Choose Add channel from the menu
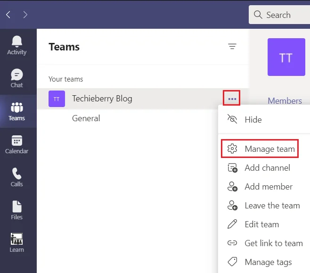 [264, 168]
